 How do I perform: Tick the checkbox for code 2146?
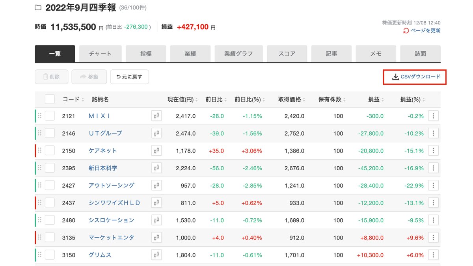pos(50,133)
